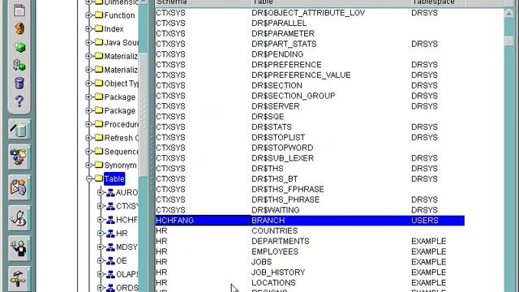519x292 pixels.
Task: Select the DR$PENDING table row
Action: (310, 54)
